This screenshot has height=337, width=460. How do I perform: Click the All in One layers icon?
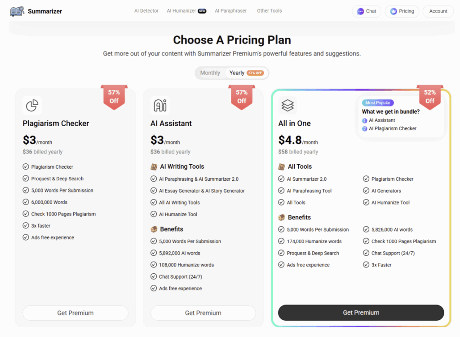(287, 105)
